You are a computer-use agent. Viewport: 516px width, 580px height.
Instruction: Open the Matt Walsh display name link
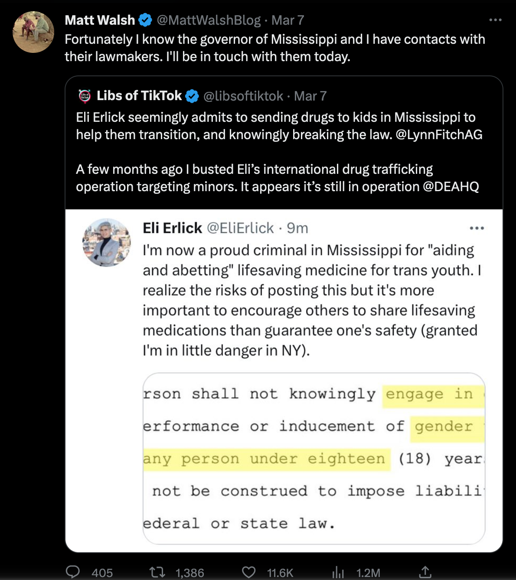click(100, 20)
